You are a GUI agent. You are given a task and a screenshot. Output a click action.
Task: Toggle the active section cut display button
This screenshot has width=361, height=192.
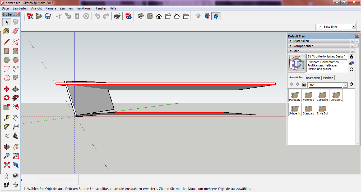(216, 16)
